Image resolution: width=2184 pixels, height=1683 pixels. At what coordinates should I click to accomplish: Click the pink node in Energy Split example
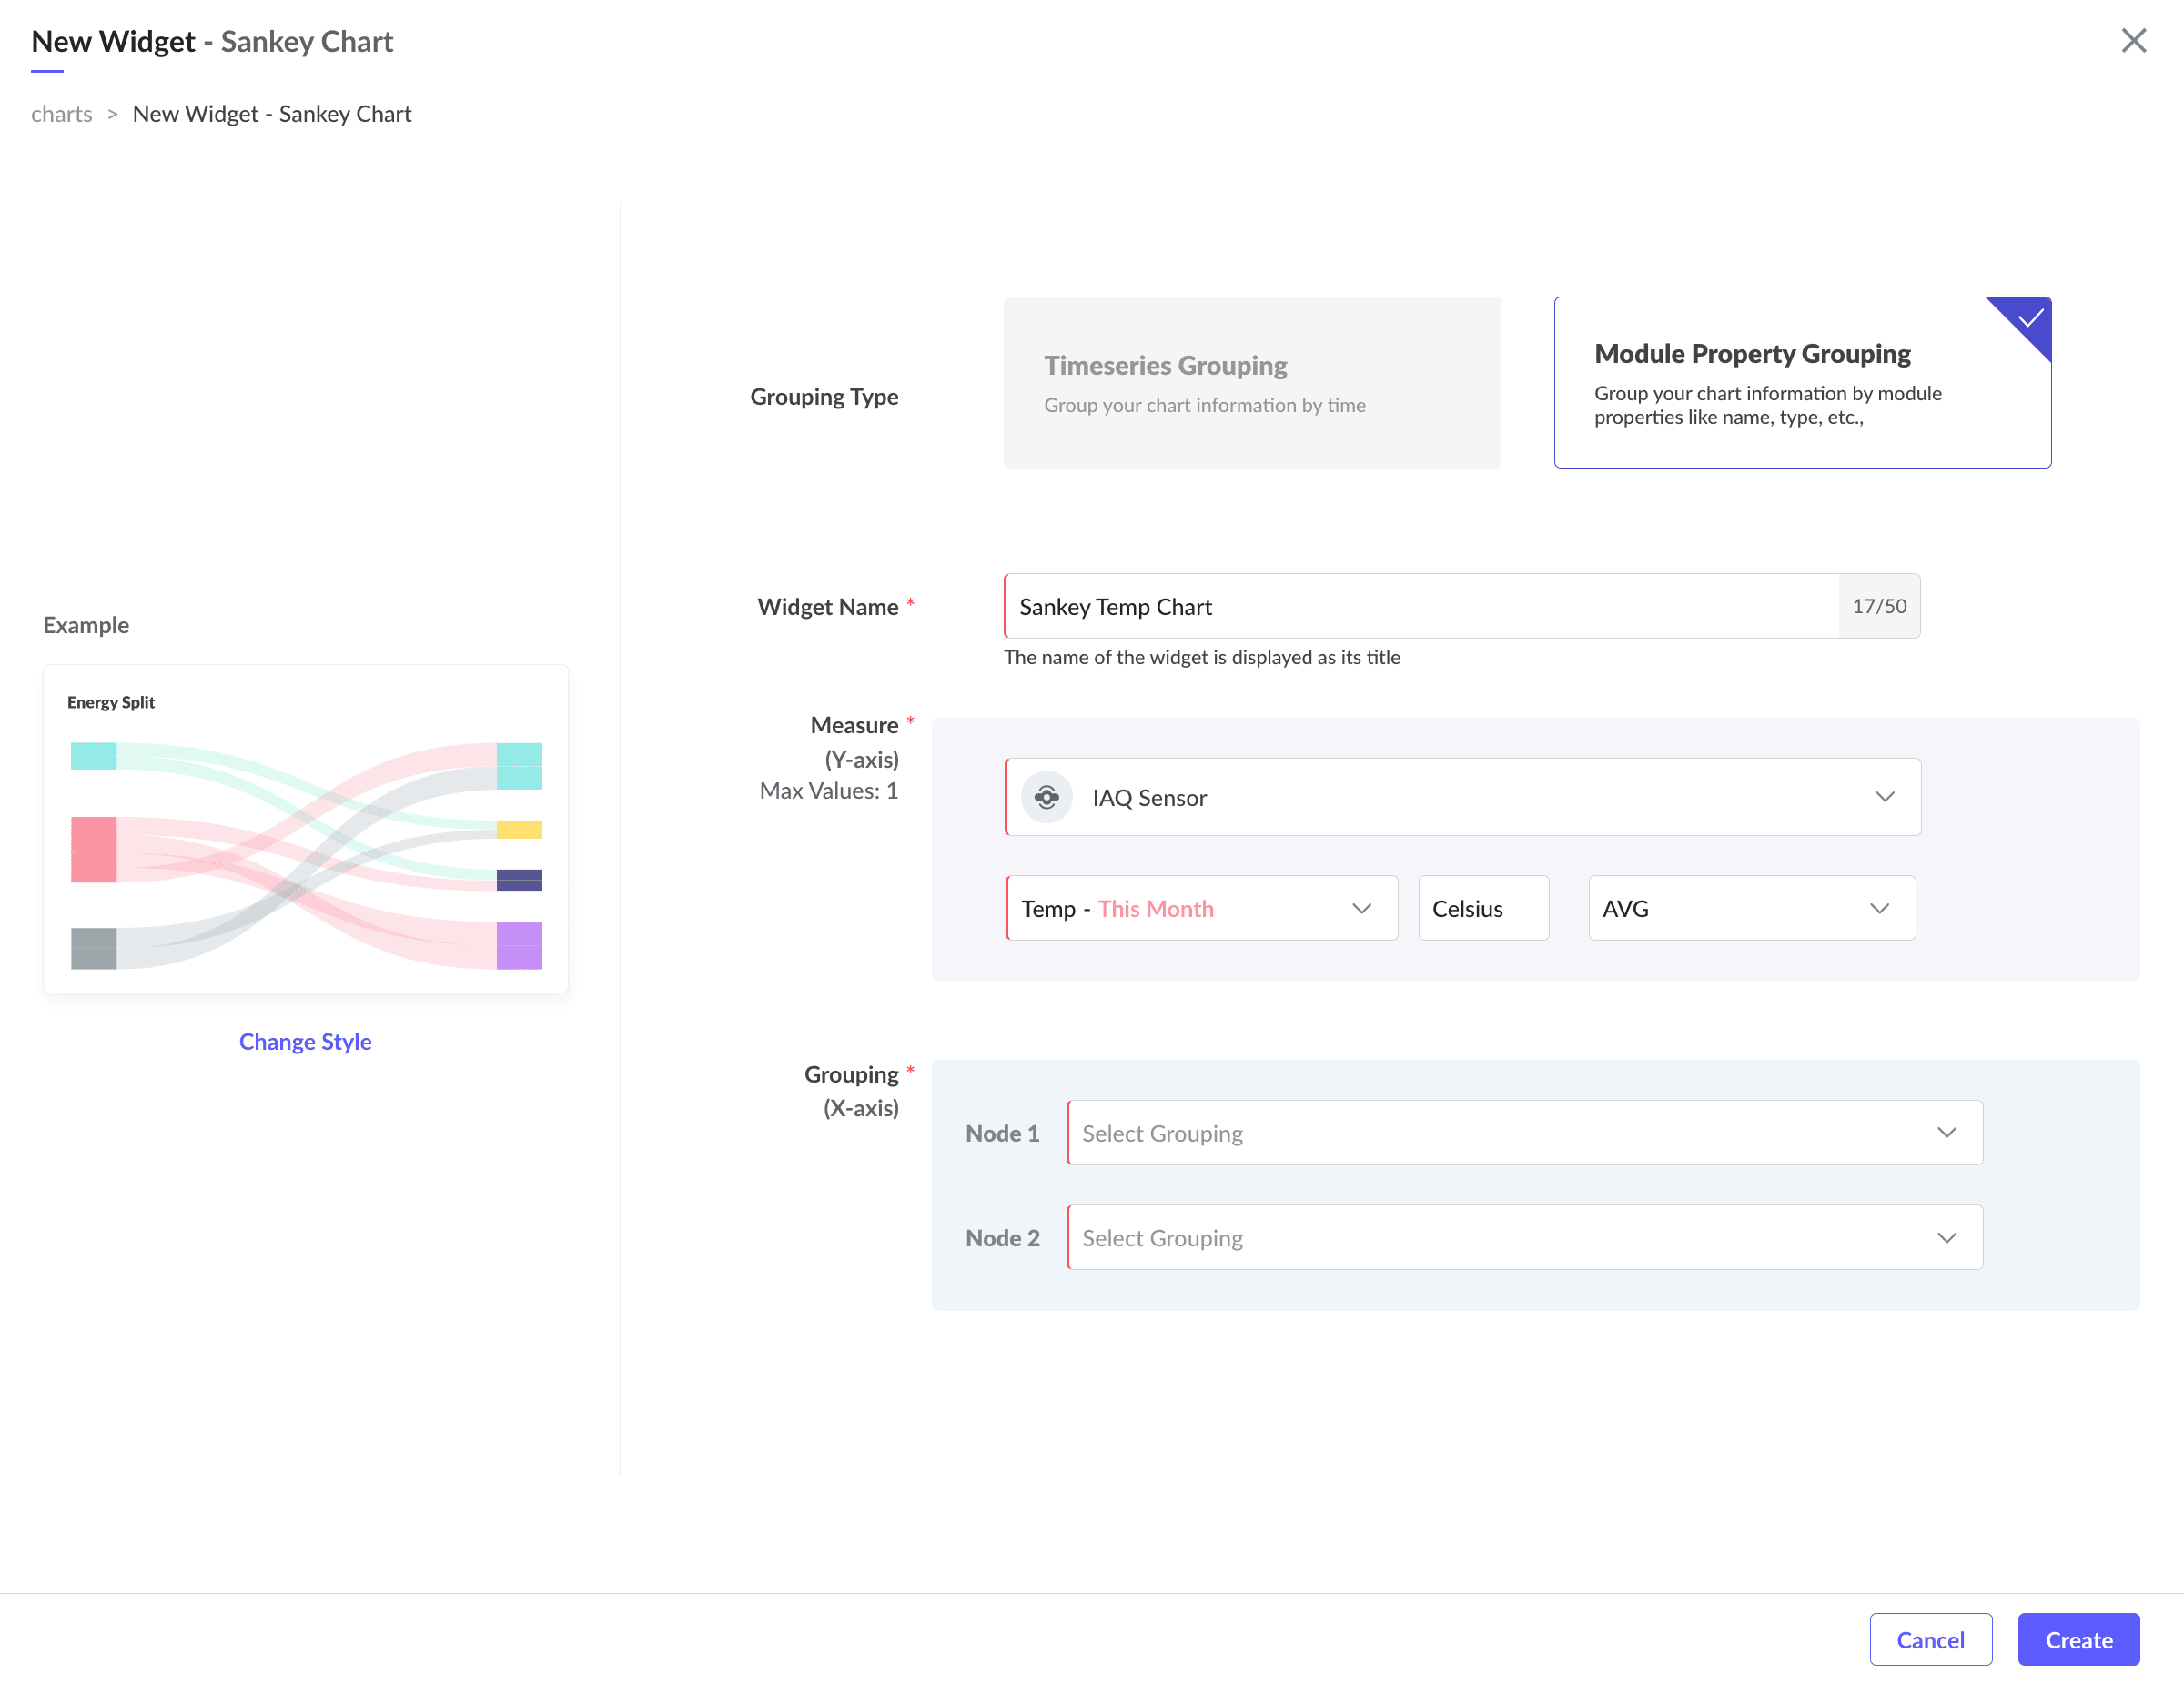(x=93, y=850)
